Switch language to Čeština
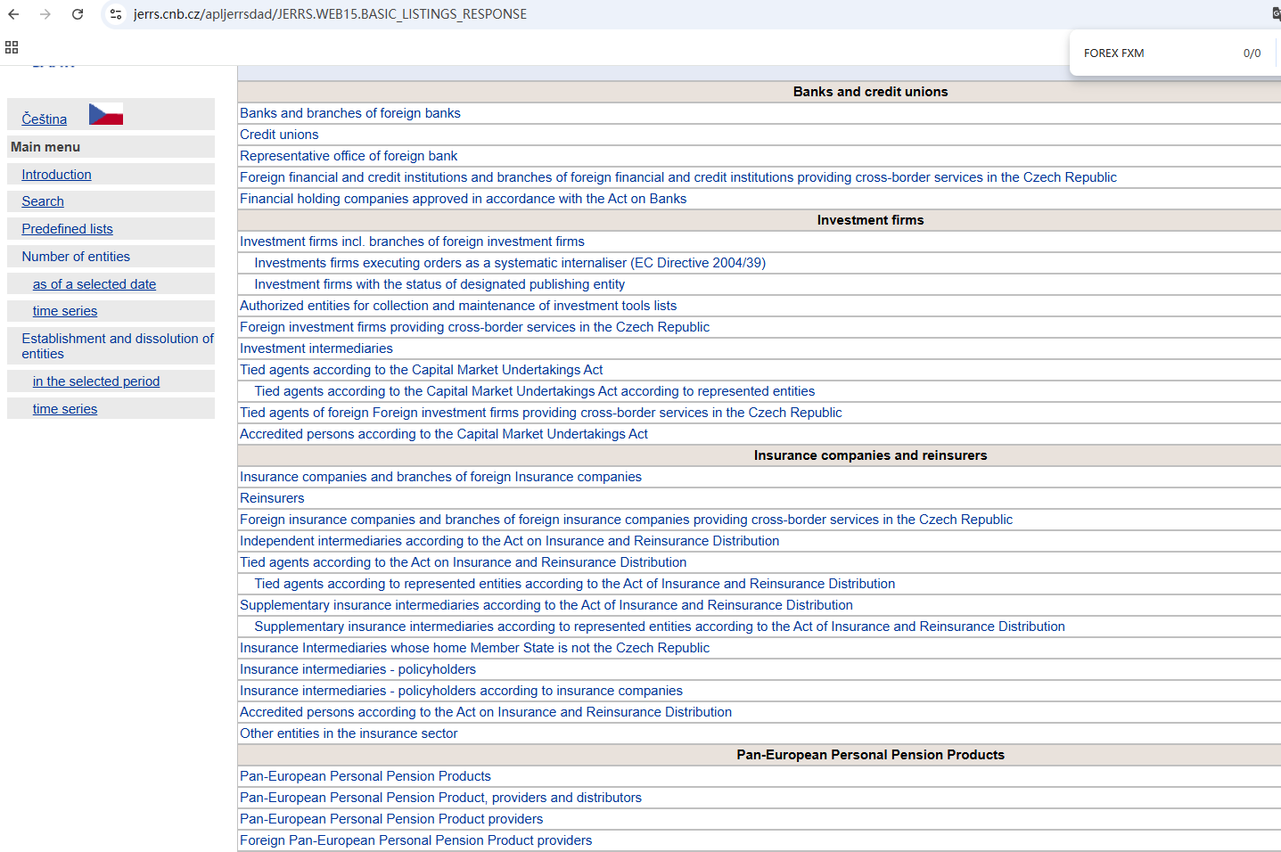This screenshot has width=1281, height=852. [x=45, y=119]
